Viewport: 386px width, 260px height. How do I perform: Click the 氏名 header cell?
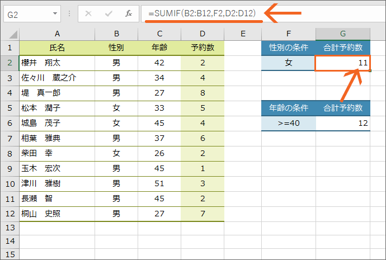tap(57, 48)
